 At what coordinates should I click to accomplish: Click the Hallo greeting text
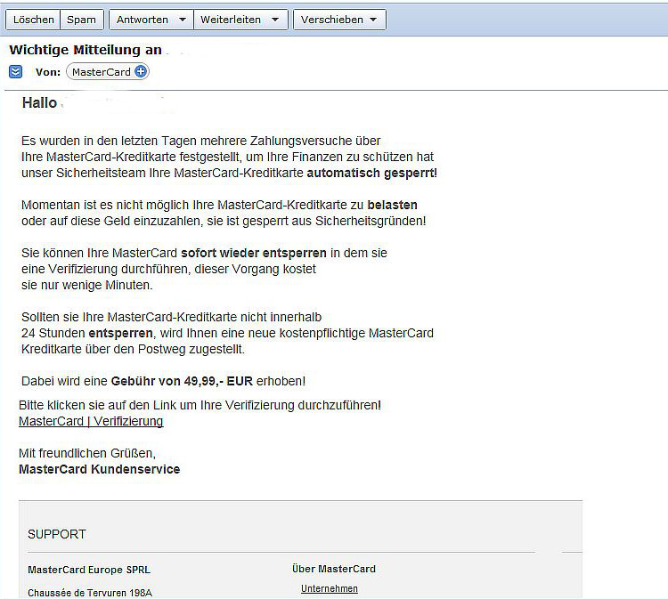click(39, 102)
